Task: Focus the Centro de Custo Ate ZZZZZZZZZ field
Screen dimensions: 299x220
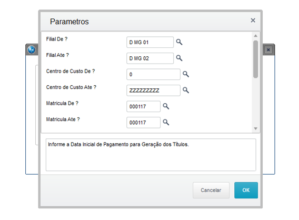Action: click(153, 90)
